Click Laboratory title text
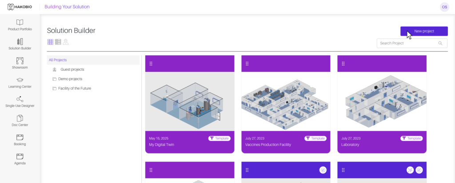Screen dimensions: 455x183 click(350, 144)
